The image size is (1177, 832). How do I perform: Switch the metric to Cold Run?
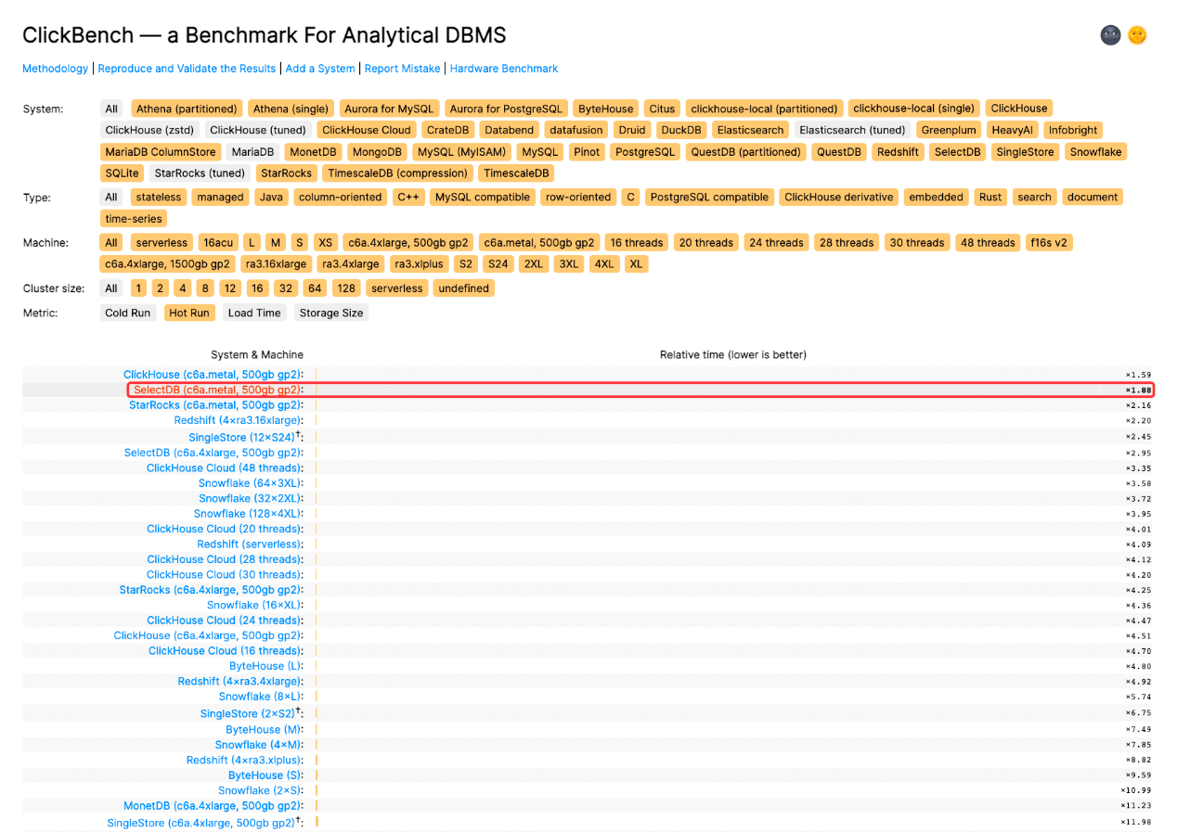click(x=127, y=313)
